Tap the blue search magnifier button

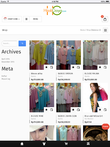coord(22,43)
